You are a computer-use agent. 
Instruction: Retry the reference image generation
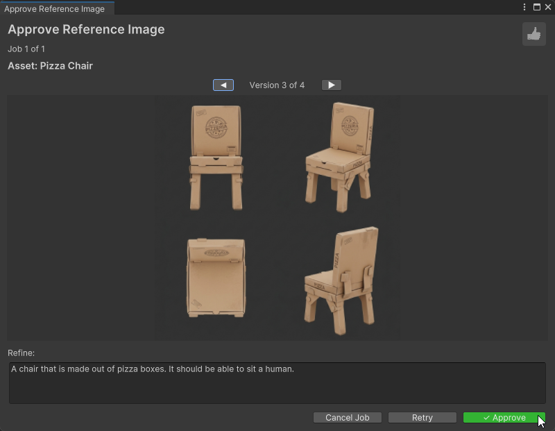point(422,417)
